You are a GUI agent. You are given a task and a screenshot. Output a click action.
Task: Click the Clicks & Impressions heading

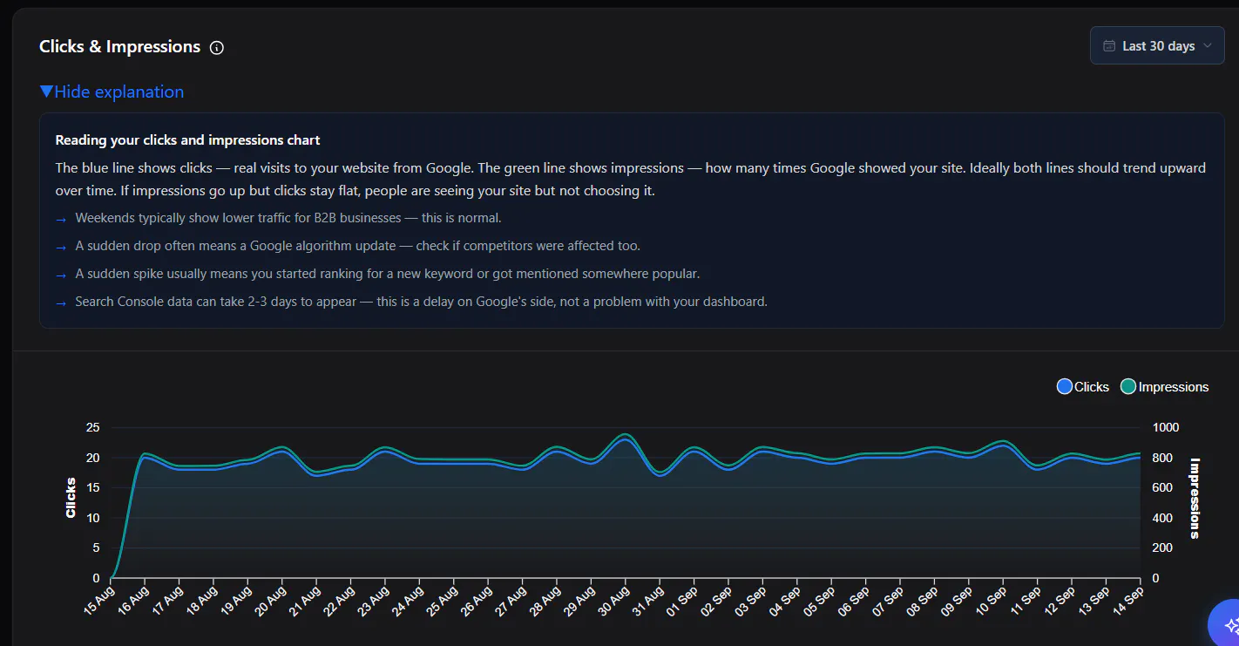pos(120,47)
